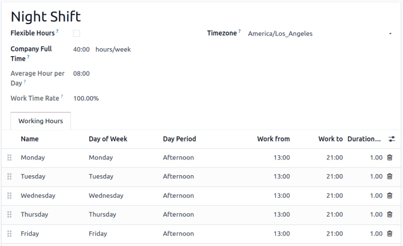Sort by Day of Week column header
Screen dimensions: 403x246
[108, 139]
